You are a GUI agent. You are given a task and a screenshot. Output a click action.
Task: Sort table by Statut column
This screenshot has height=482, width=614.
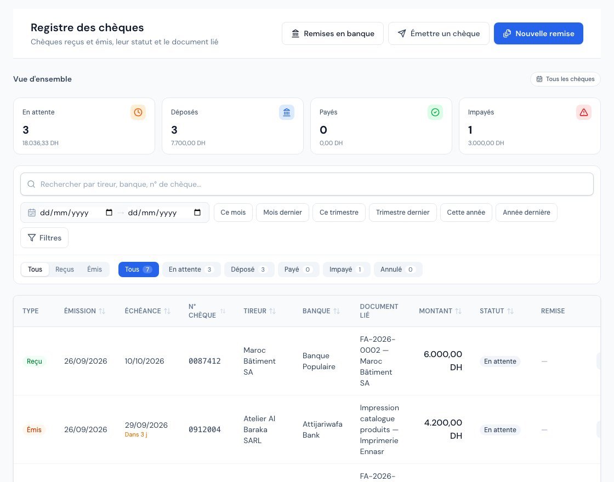click(497, 311)
